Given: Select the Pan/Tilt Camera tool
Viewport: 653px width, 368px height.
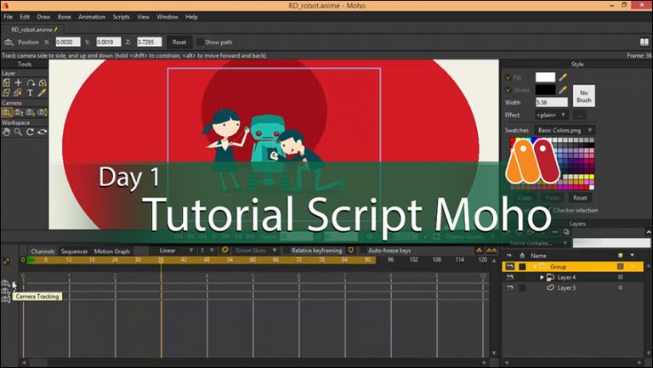Looking at the screenshot, I should pos(42,112).
